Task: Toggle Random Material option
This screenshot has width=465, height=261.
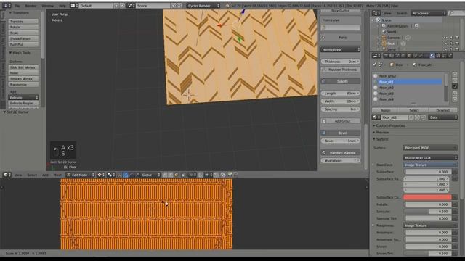Action: 341,153
